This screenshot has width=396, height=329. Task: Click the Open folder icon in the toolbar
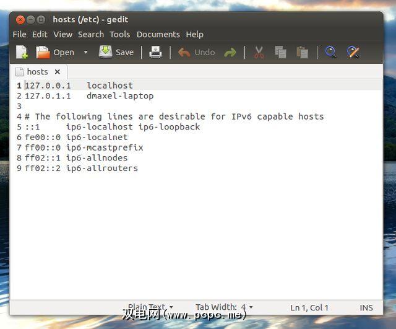43,52
